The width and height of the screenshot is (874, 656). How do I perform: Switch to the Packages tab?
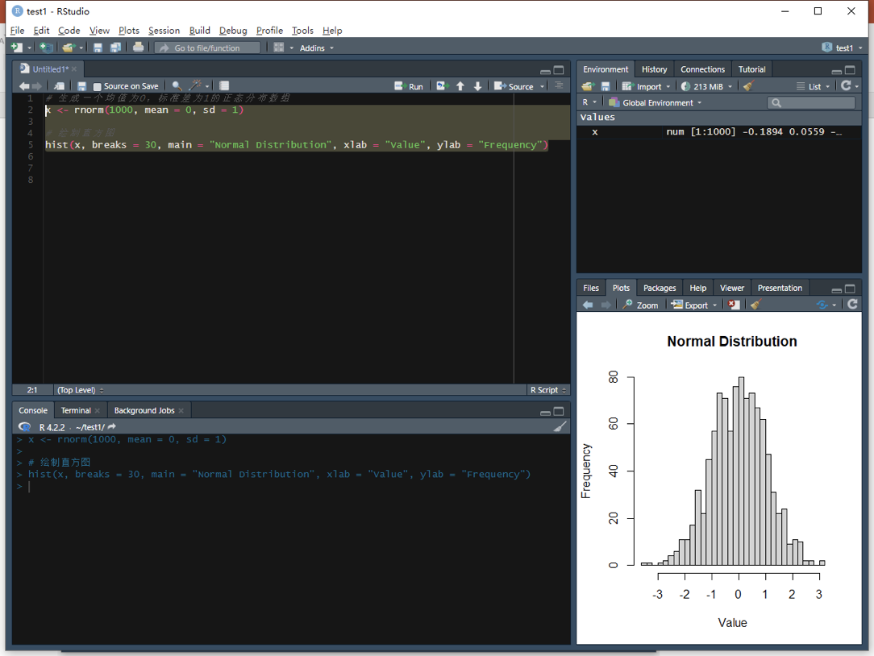click(659, 288)
